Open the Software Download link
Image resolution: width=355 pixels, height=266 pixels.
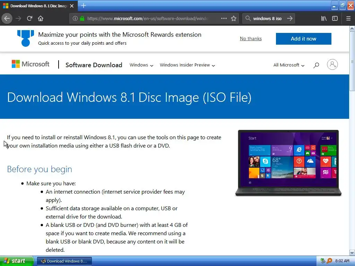pyautogui.click(x=94, y=65)
